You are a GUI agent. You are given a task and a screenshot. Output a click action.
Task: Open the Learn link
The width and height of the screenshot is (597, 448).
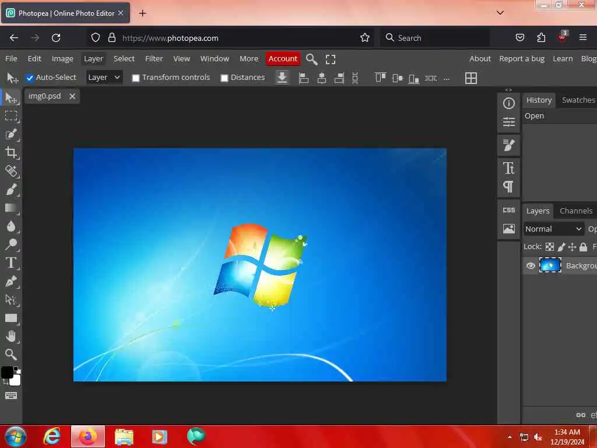[563, 59]
